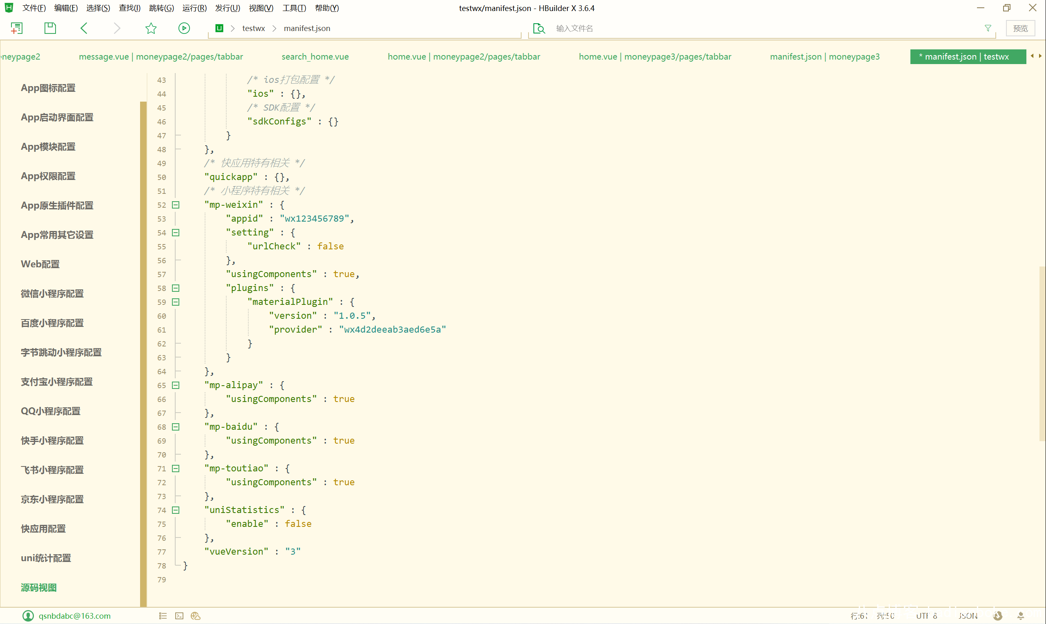Image resolution: width=1046 pixels, height=624 pixels.
Task: Click the account email qsnbdabc@163.com
Action: (x=74, y=615)
